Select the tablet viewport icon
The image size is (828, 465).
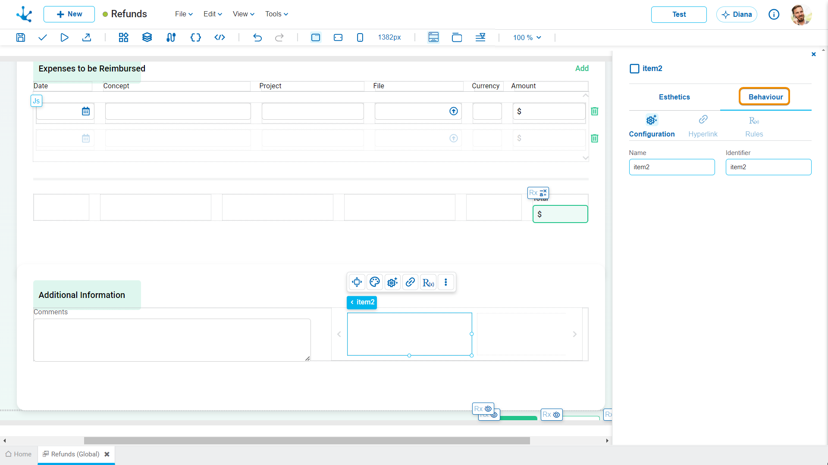[338, 37]
